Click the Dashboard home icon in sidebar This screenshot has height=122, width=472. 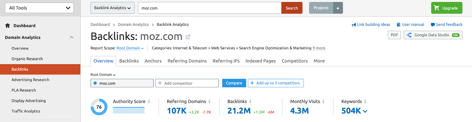point(8,26)
